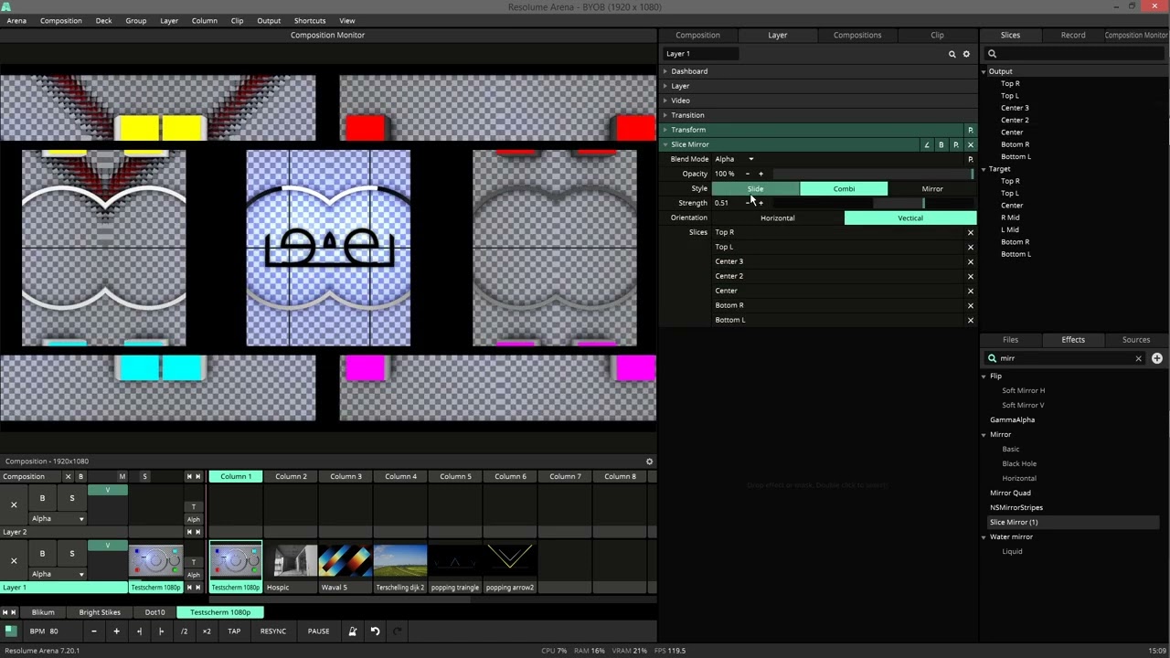Click the redo arrow in bottom toolbar

[398, 631]
